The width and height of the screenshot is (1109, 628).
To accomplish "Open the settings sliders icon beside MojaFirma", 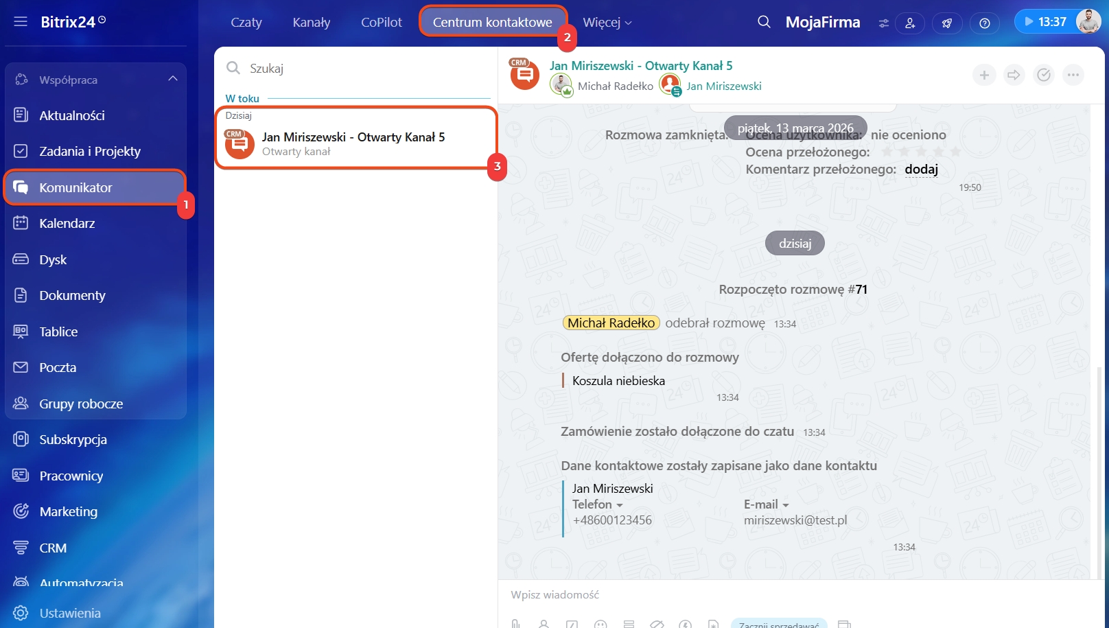I will pos(883,23).
